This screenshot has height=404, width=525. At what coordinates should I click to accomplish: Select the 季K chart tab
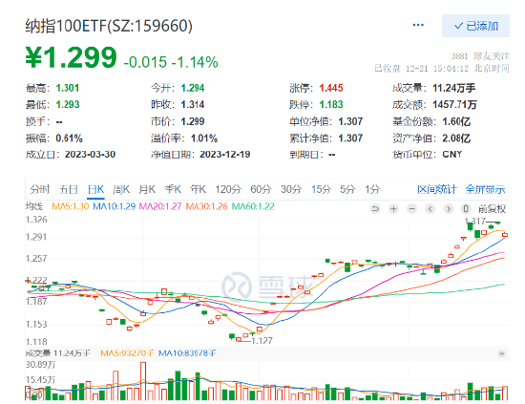point(173,189)
